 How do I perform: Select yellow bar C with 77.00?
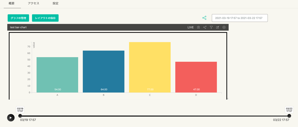pos(150,67)
